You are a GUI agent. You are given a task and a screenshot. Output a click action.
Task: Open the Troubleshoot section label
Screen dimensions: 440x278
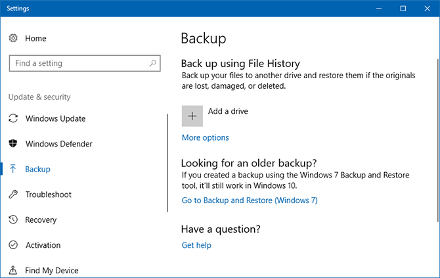click(x=48, y=195)
